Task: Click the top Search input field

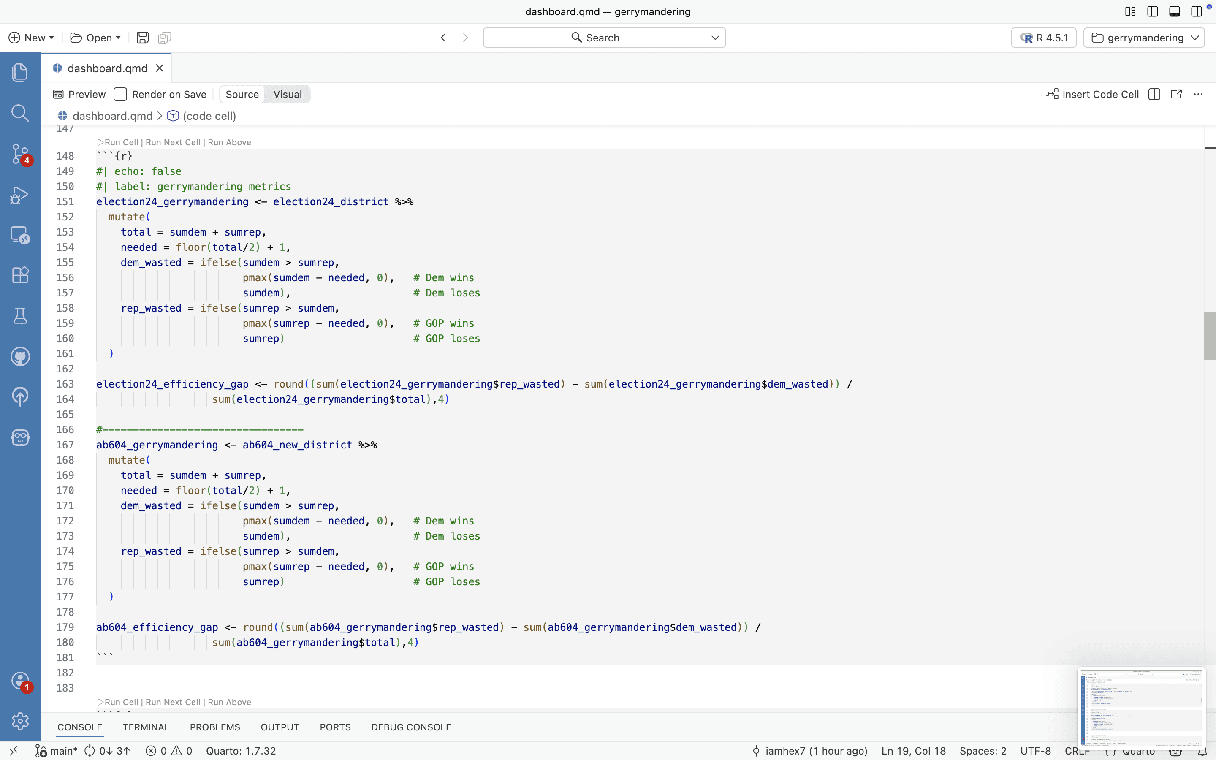Action: point(603,38)
